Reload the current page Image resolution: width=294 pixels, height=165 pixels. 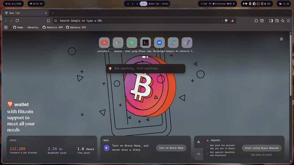click(17, 21)
